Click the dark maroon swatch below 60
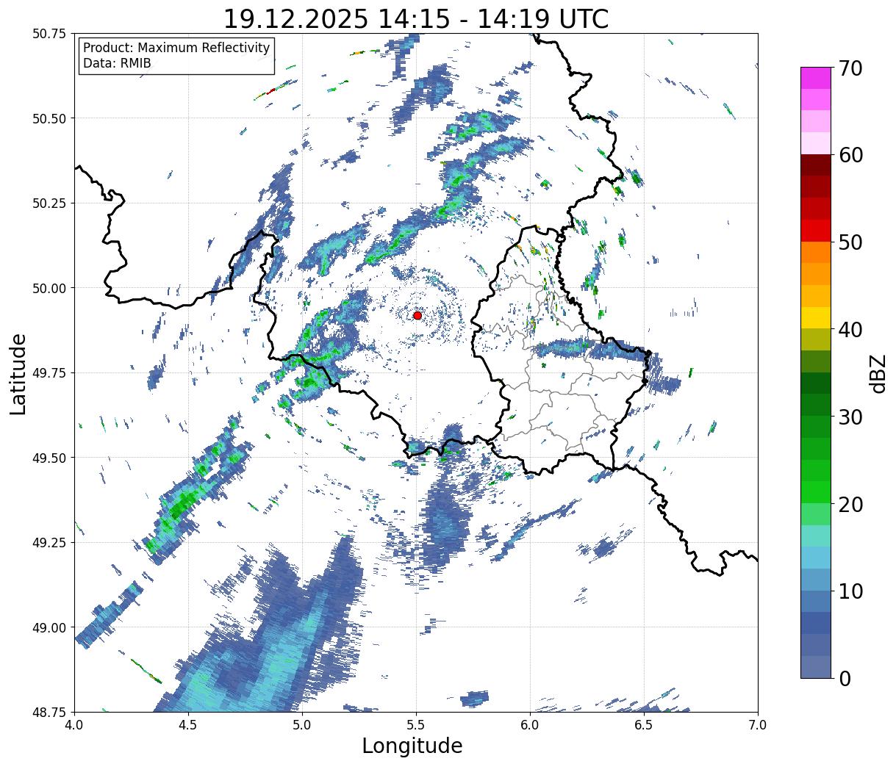This screenshot has height=764, width=896. click(816, 165)
